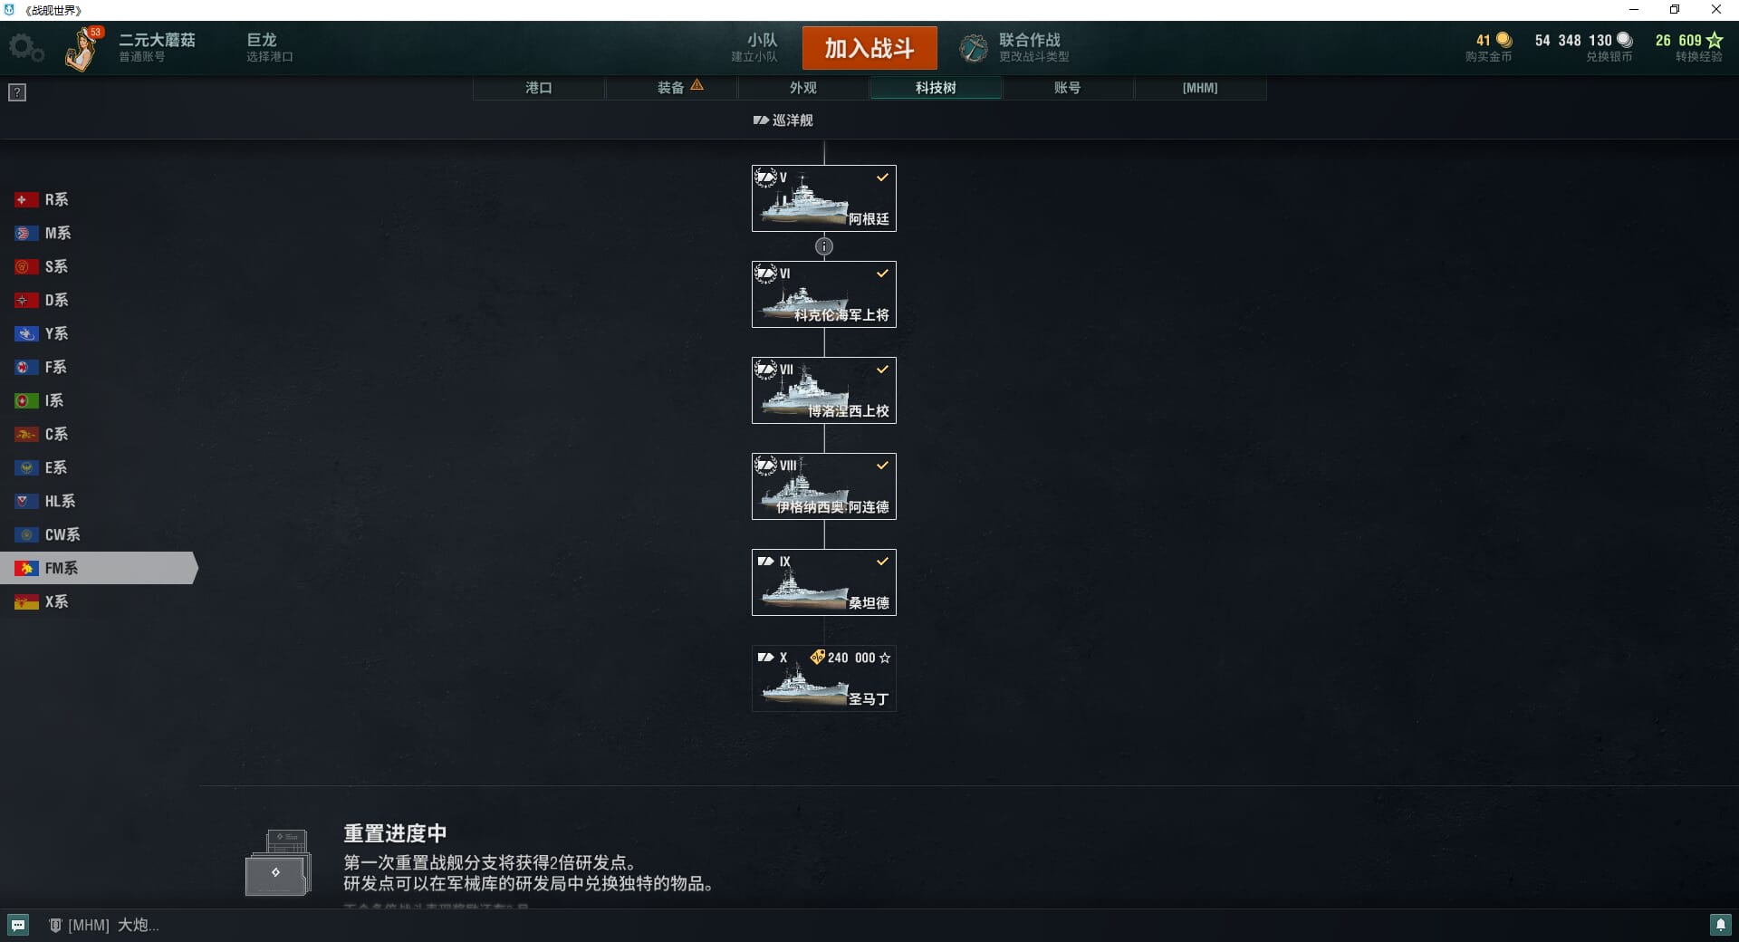Select the Tier X 圣马丁 ship
Image resolution: width=1739 pixels, height=942 pixels.
point(824,678)
